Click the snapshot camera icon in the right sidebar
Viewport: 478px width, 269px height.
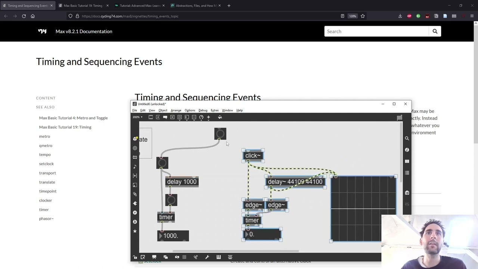point(407,193)
